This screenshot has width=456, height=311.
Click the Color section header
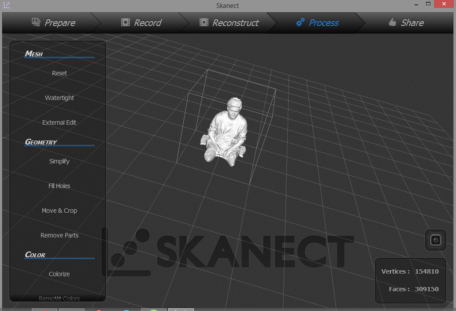[x=35, y=255]
